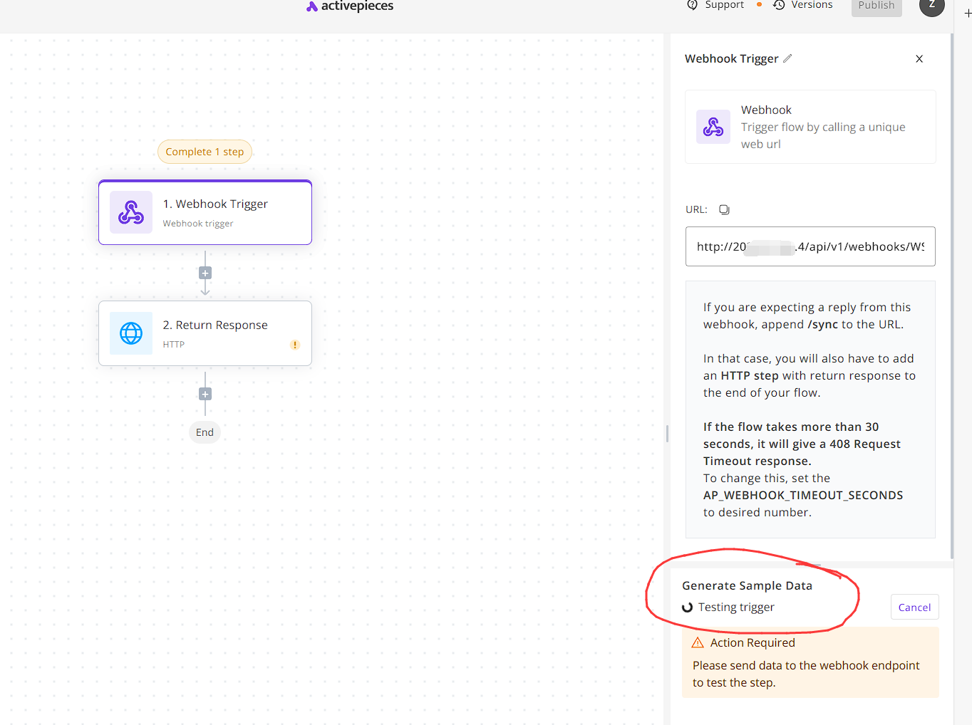Click the Webhook card title text
The height and width of the screenshot is (725, 972).
[766, 110]
